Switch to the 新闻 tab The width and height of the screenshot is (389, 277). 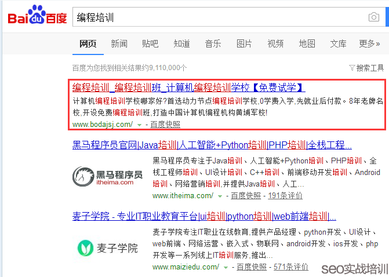click(x=119, y=43)
